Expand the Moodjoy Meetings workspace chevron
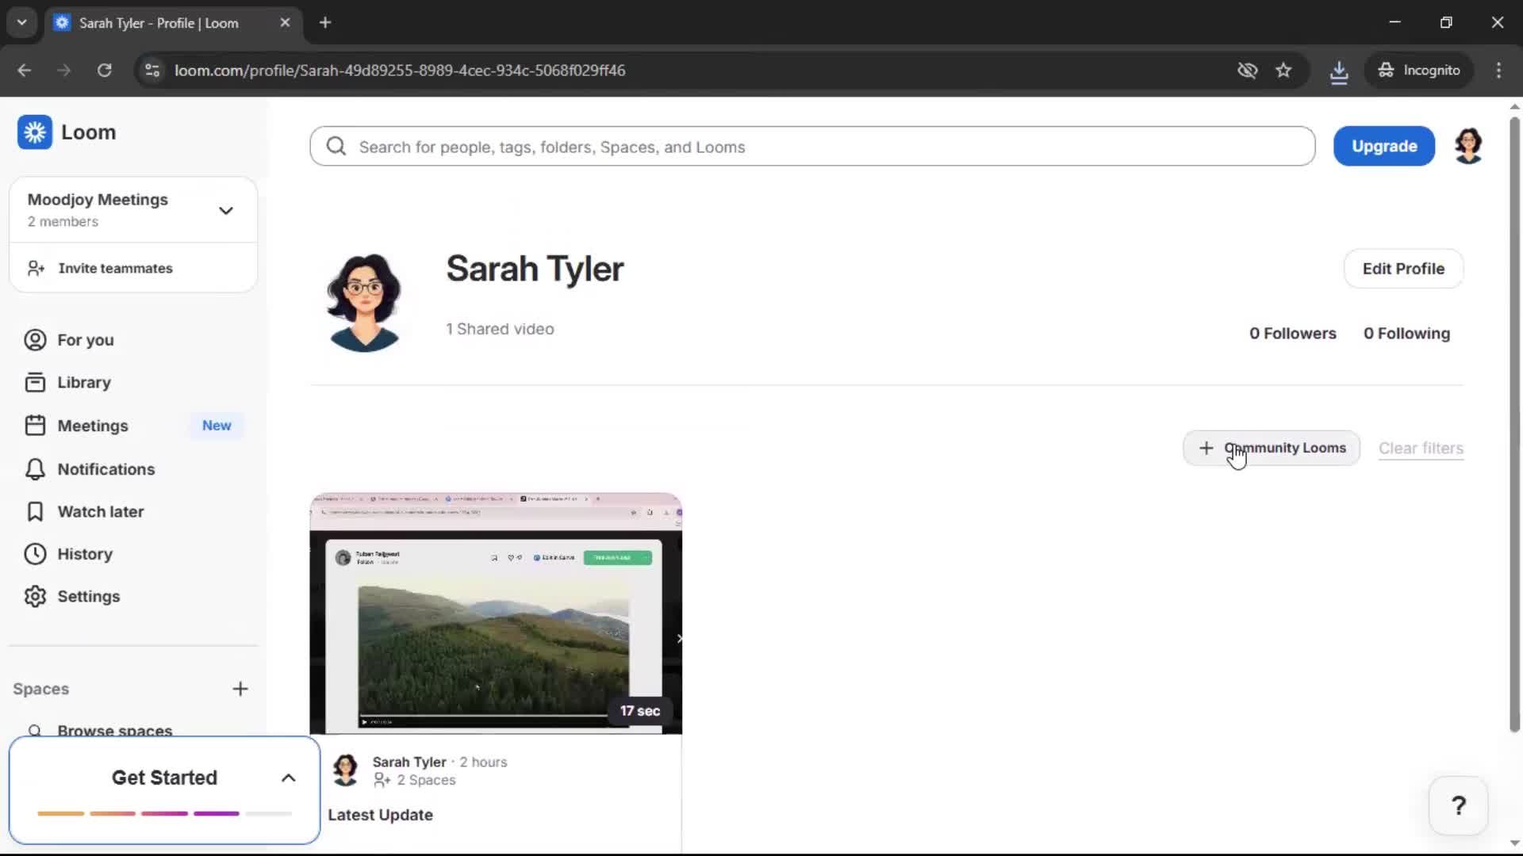The height and width of the screenshot is (856, 1523). [x=225, y=210]
